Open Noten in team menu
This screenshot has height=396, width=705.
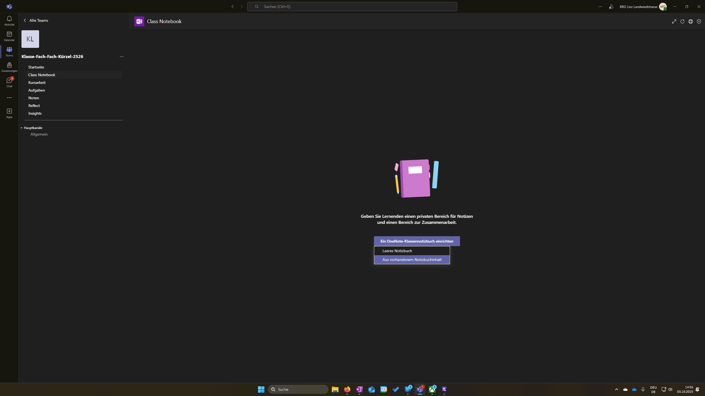point(74,98)
